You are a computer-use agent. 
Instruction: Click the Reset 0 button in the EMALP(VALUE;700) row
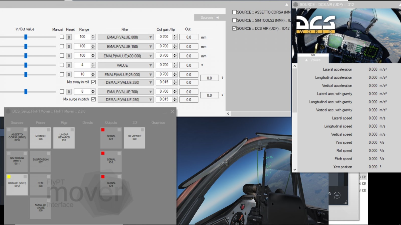tap(69, 92)
